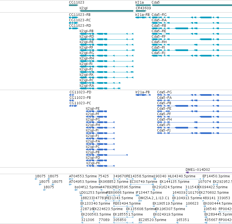The image size is (232, 224).
Task: Select the EST numbered 321306
Action: tap(88, 220)
